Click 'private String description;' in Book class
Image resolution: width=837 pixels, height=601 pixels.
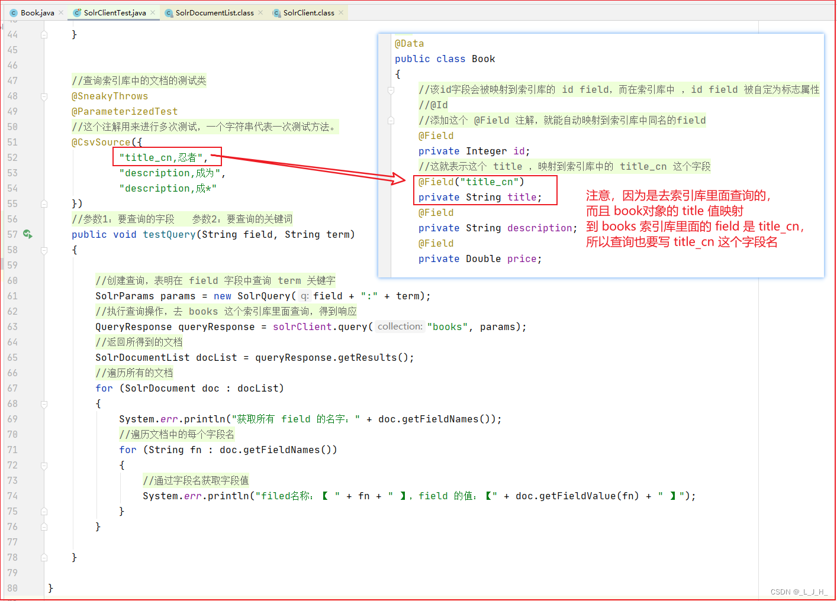(498, 228)
